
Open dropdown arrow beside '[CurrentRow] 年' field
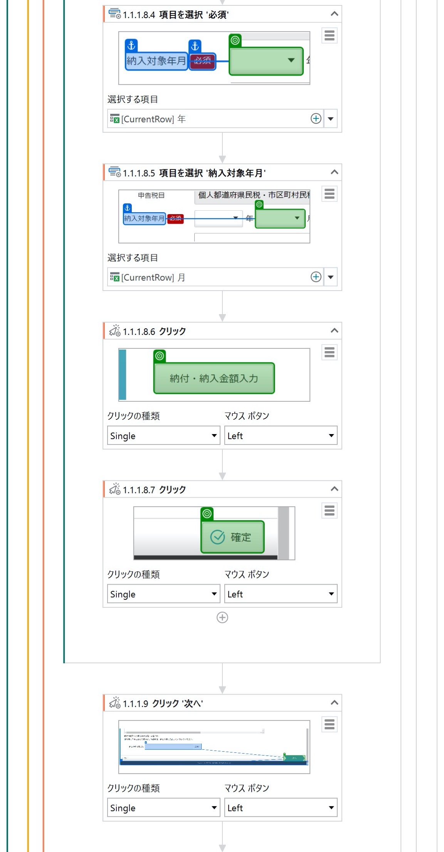click(331, 118)
